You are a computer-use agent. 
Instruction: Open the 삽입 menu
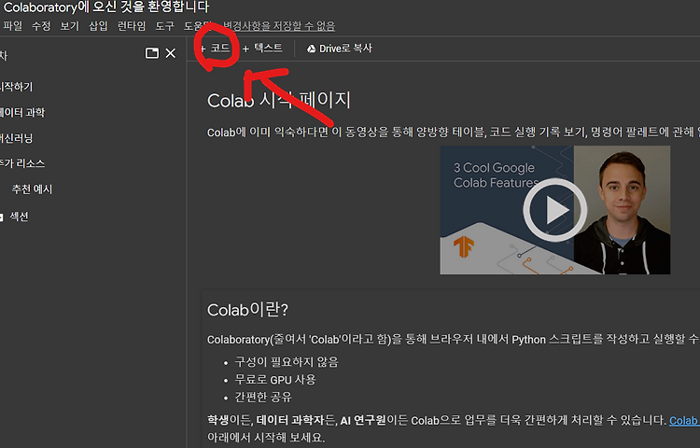98,26
